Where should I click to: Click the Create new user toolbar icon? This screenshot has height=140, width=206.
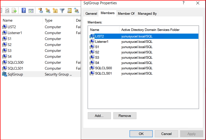[41, 10]
